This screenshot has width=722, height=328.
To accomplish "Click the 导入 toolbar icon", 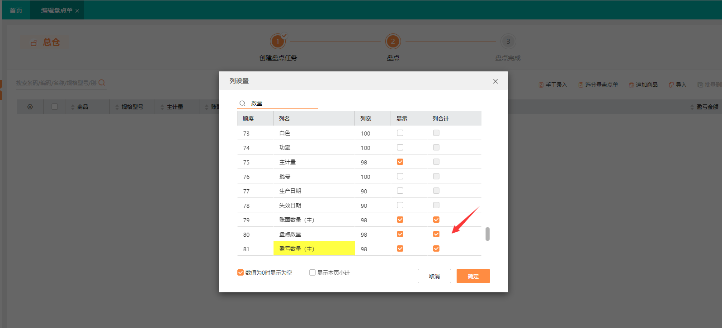I will pos(671,85).
